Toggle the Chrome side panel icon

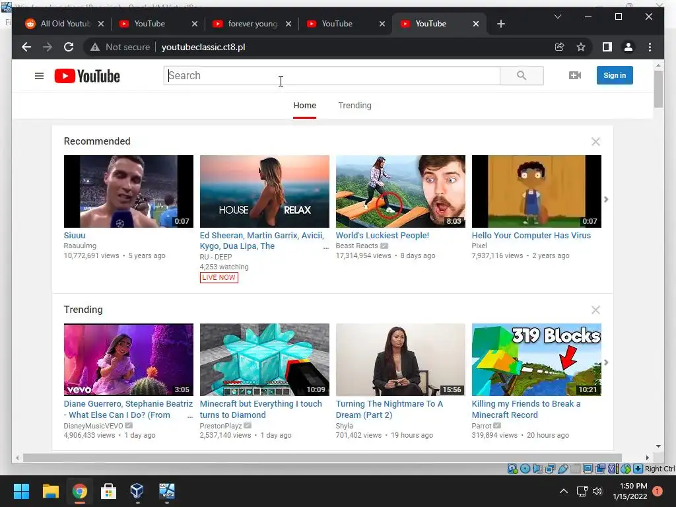click(x=607, y=47)
